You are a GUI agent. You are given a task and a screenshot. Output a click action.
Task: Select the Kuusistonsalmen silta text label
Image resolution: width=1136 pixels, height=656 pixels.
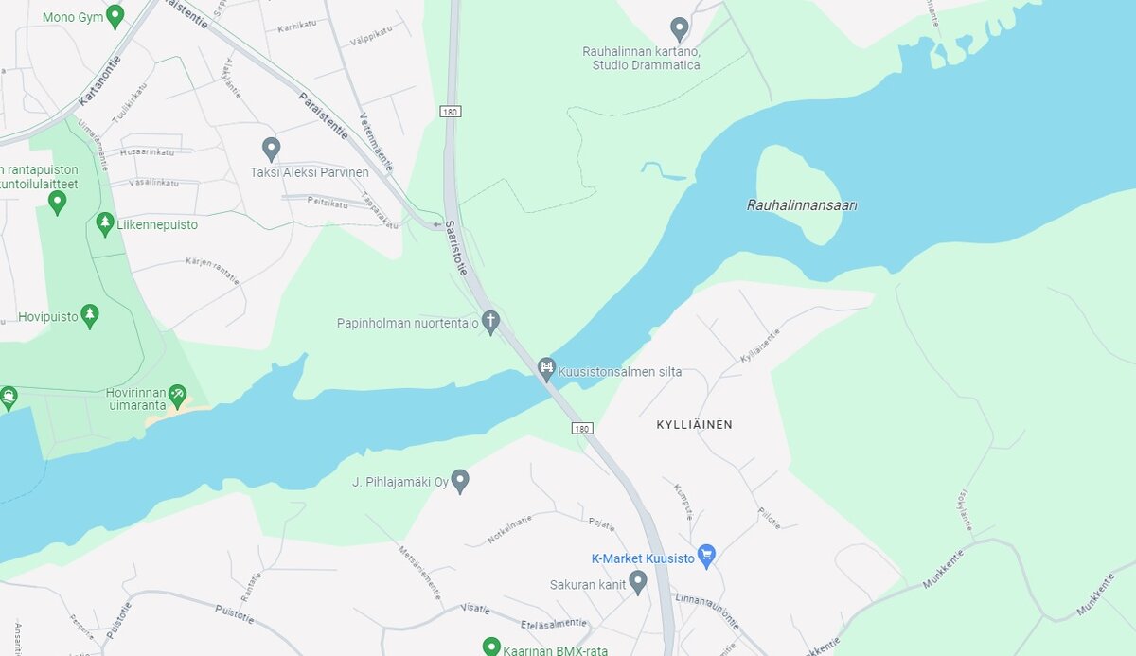pos(620,372)
